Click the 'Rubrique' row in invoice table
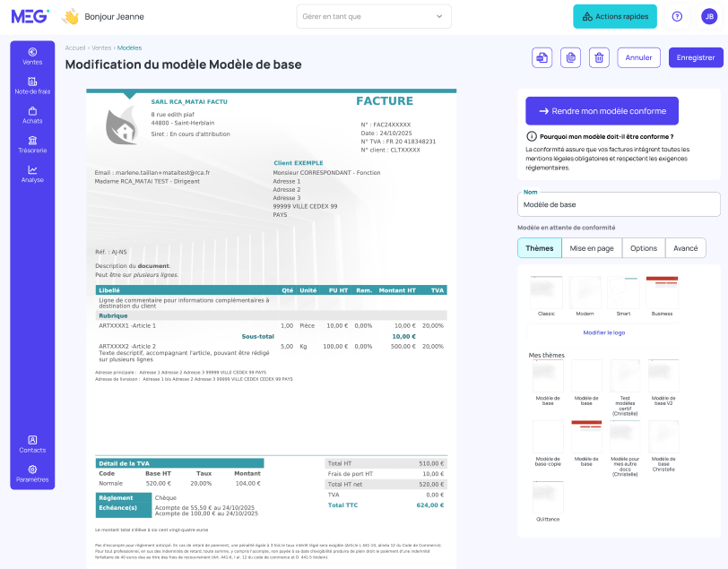 click(271, 315)
